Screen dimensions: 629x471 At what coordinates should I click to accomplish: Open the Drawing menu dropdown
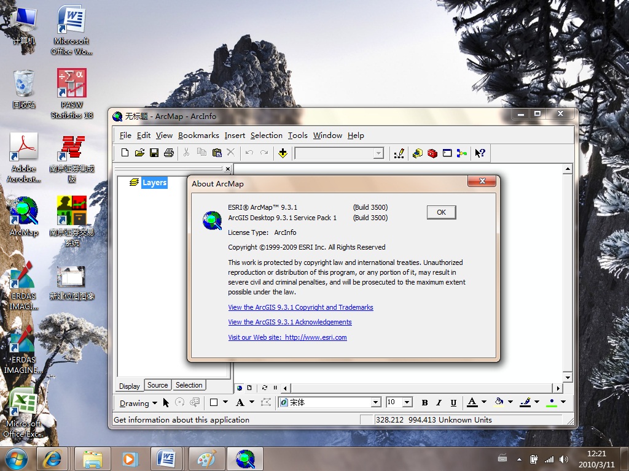(138, 403)
